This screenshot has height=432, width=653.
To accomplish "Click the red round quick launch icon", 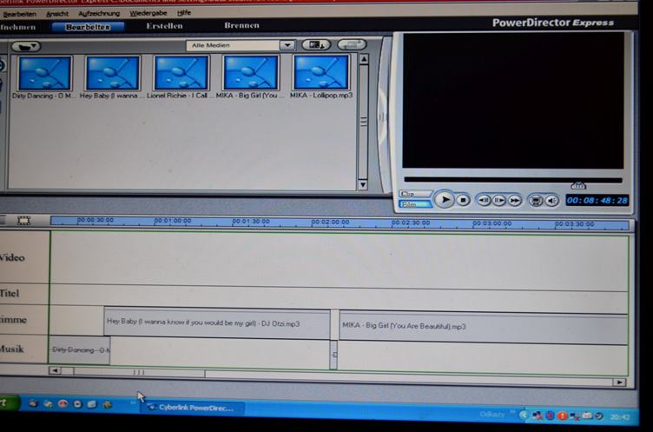I will point(63,403).
